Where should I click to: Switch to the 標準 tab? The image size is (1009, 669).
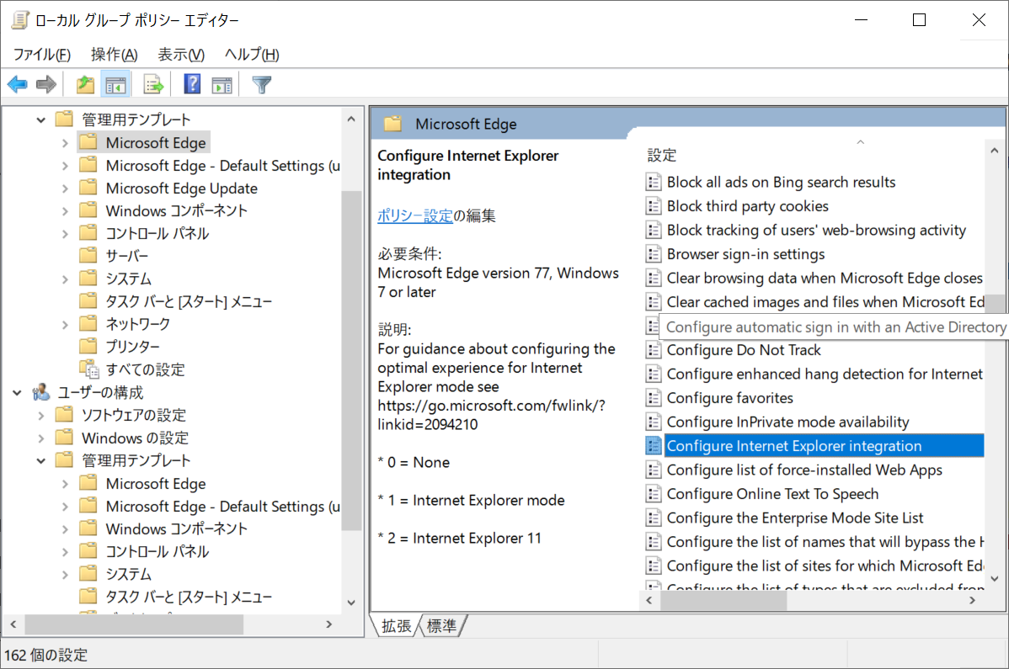(442, 626)
